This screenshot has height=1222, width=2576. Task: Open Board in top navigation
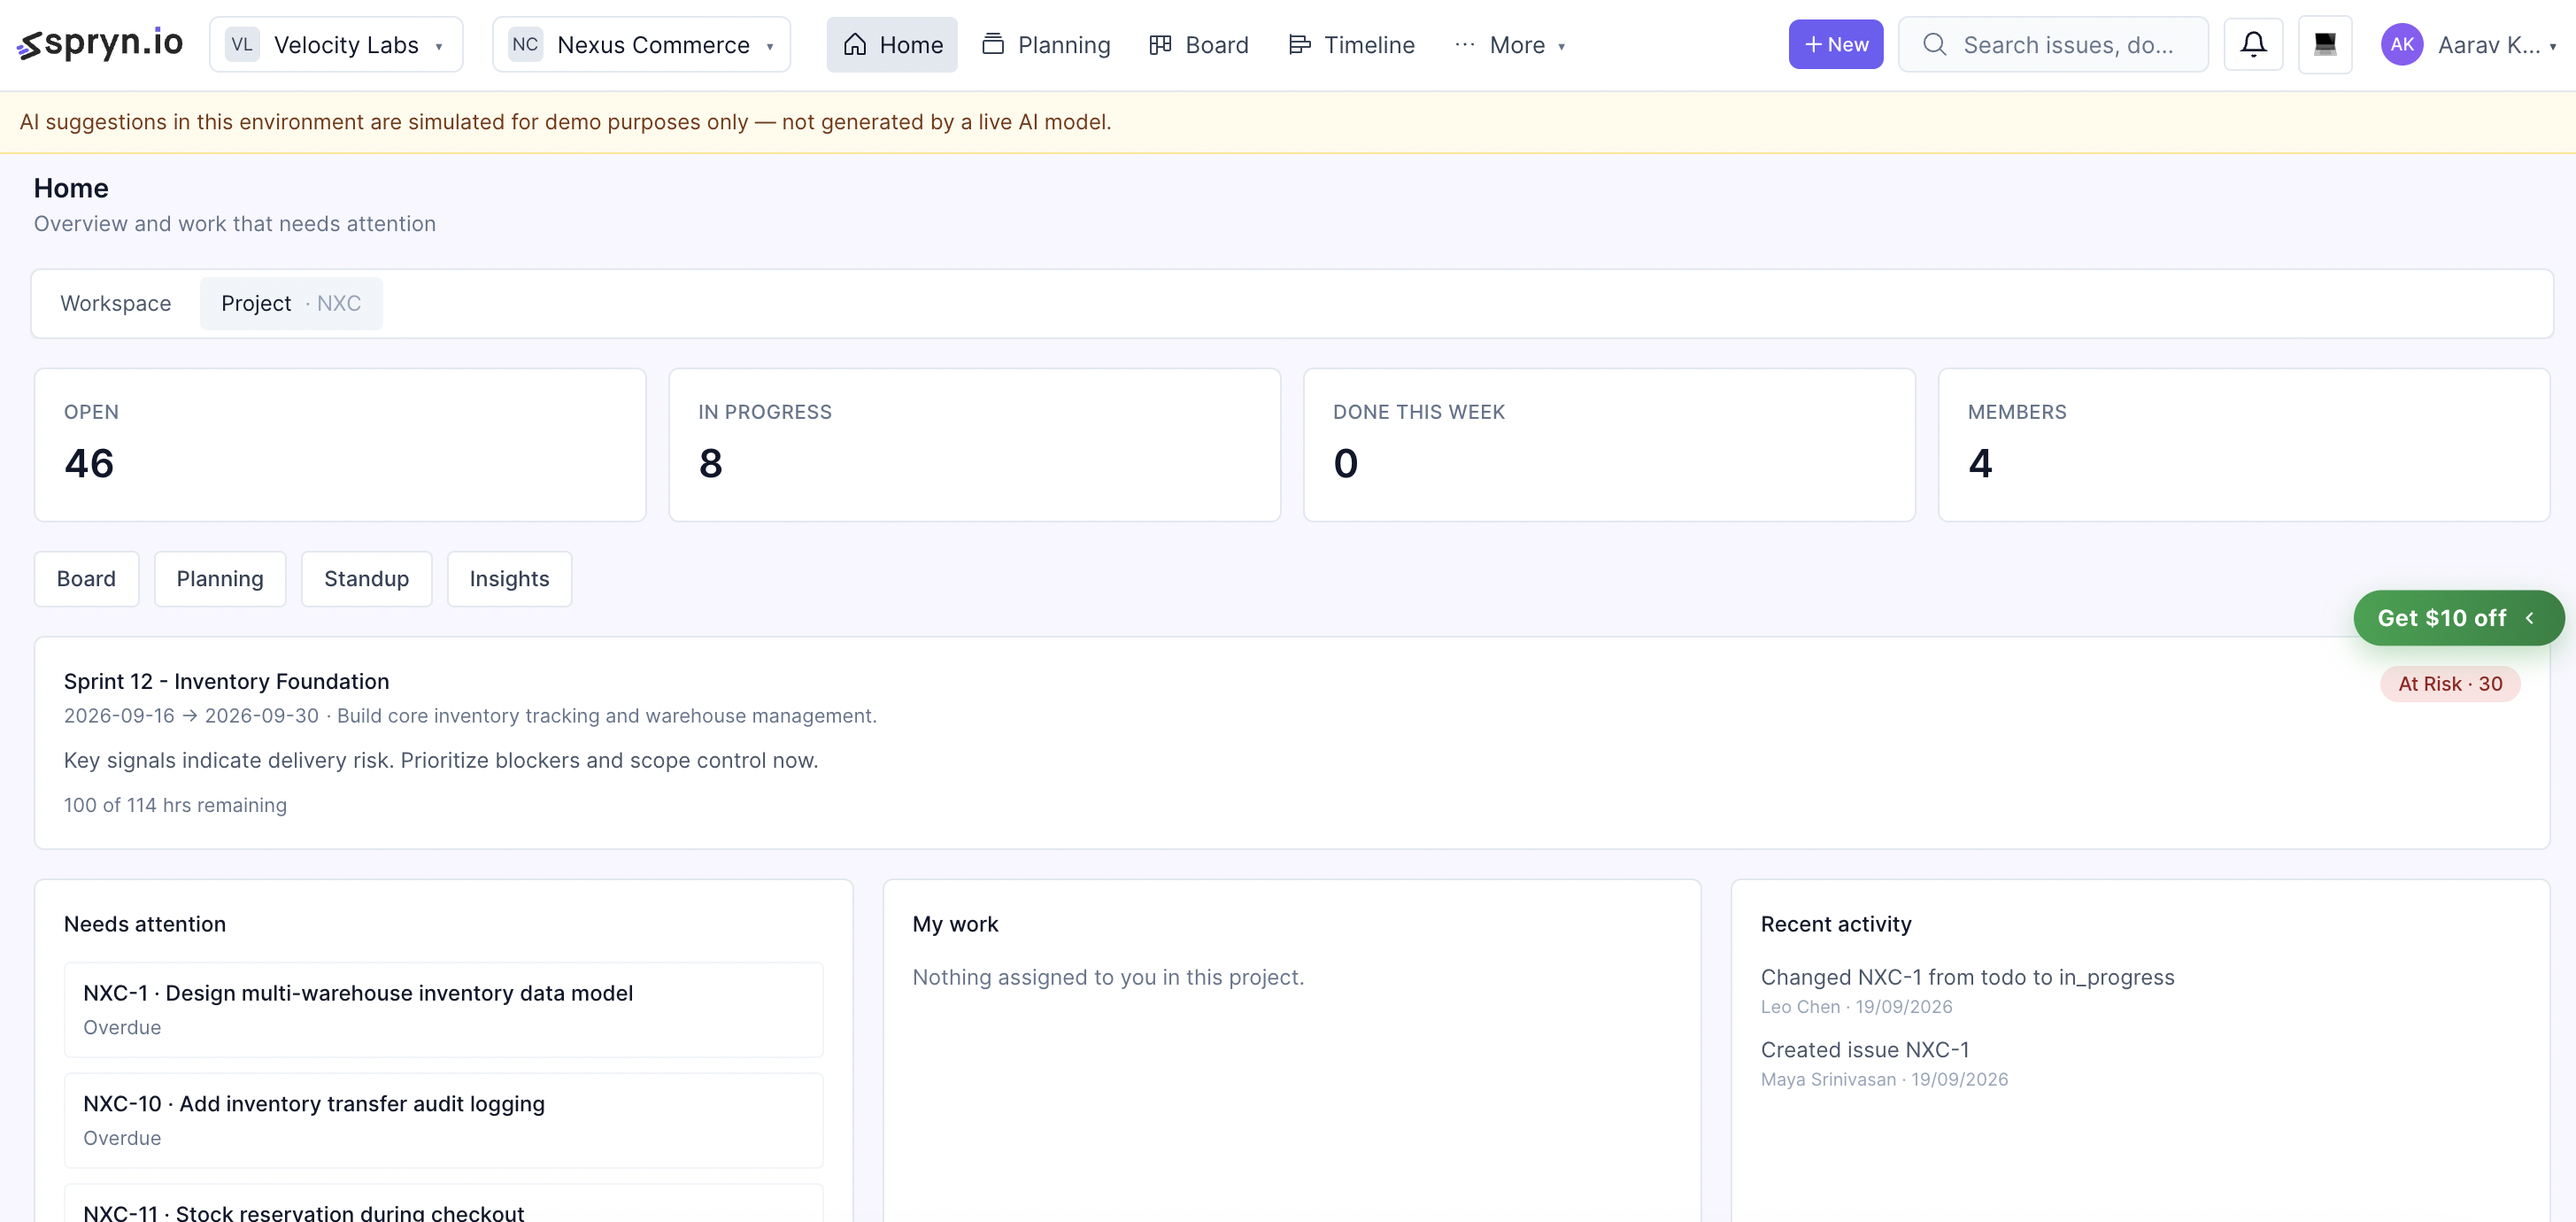coord(1199,45)
